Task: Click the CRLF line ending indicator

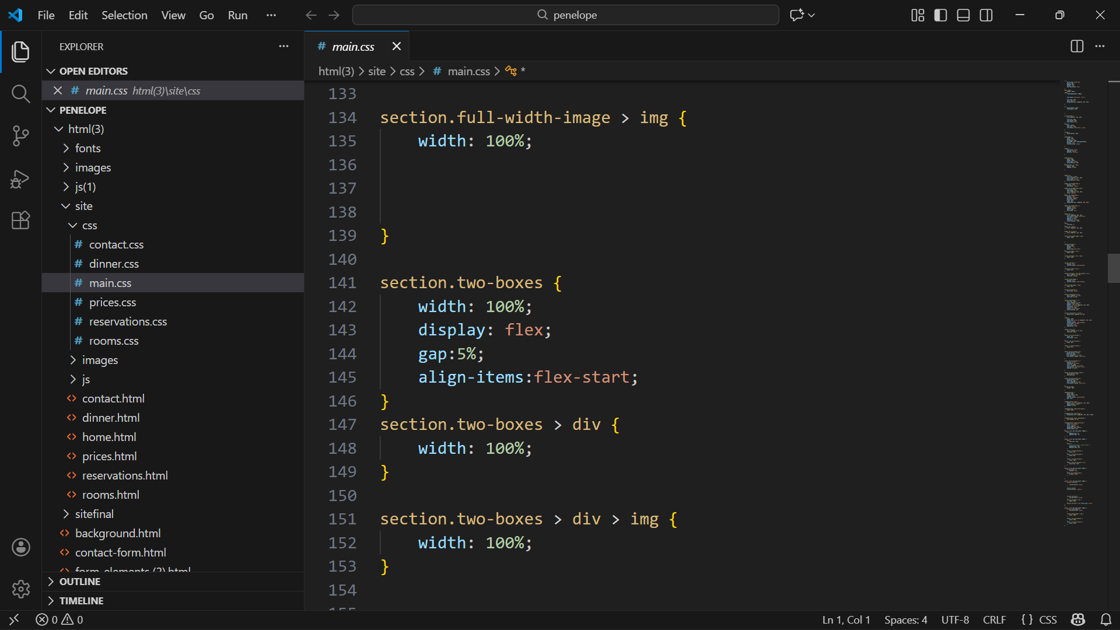Action: tap(994, 619)
